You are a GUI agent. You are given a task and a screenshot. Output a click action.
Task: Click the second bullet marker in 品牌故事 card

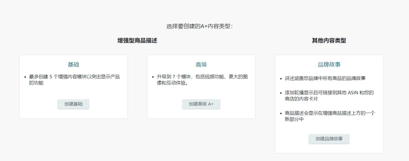281,93
